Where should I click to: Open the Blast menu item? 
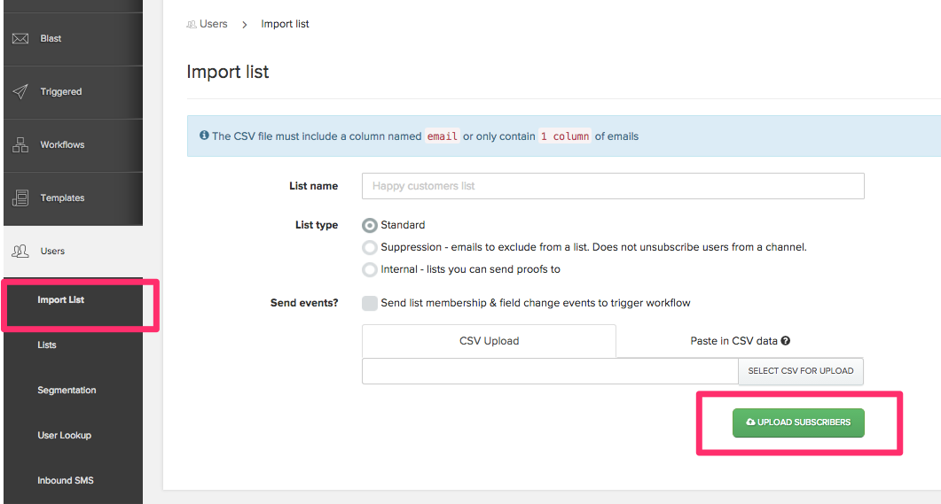coord(74,39)
